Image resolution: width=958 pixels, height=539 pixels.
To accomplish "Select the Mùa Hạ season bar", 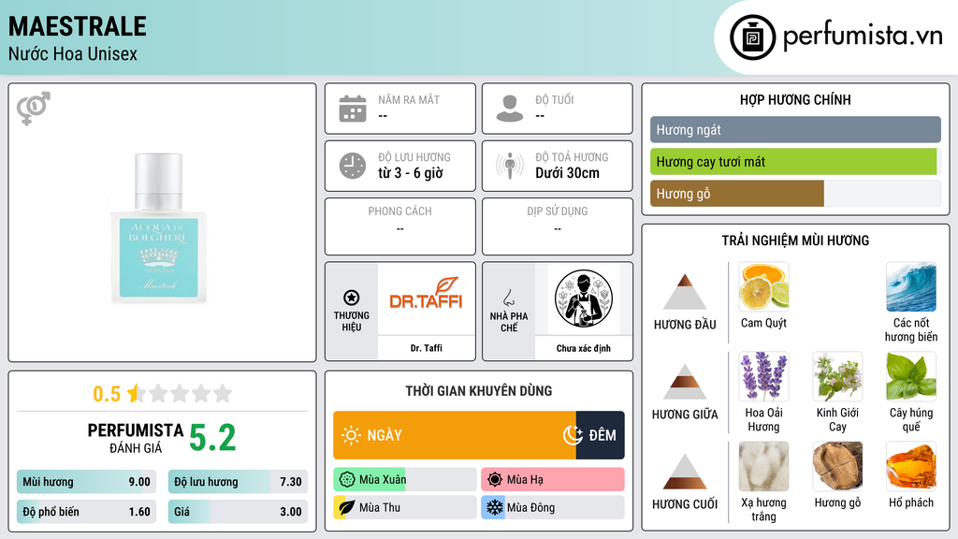I will pos(553,480).
